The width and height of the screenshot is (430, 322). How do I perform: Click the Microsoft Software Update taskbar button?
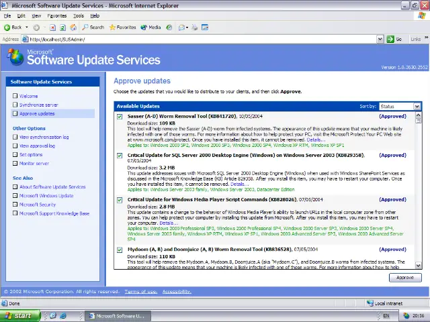click(x=118, y=316)
